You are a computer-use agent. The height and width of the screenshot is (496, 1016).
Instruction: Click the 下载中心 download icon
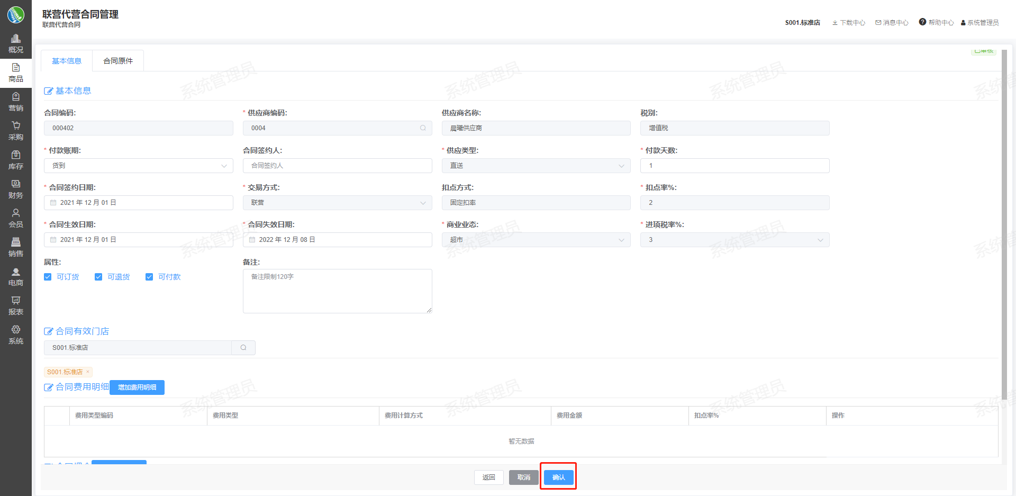coord(835,23)
